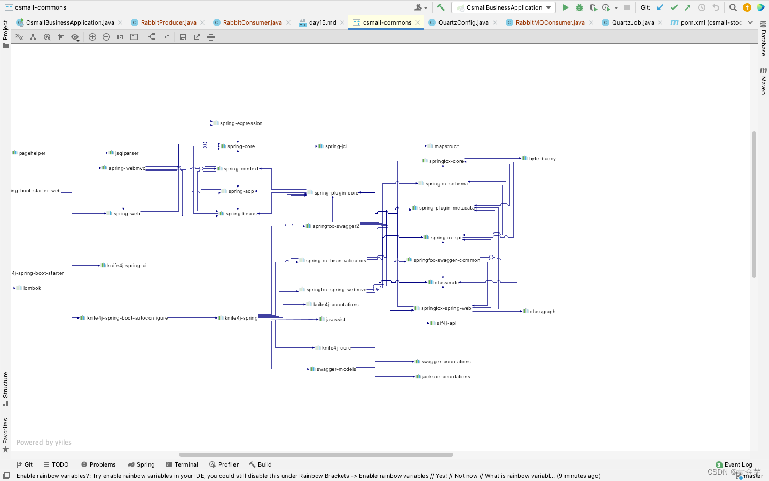
Task: Open the Problems tool window
Action: tap(98, 464)
